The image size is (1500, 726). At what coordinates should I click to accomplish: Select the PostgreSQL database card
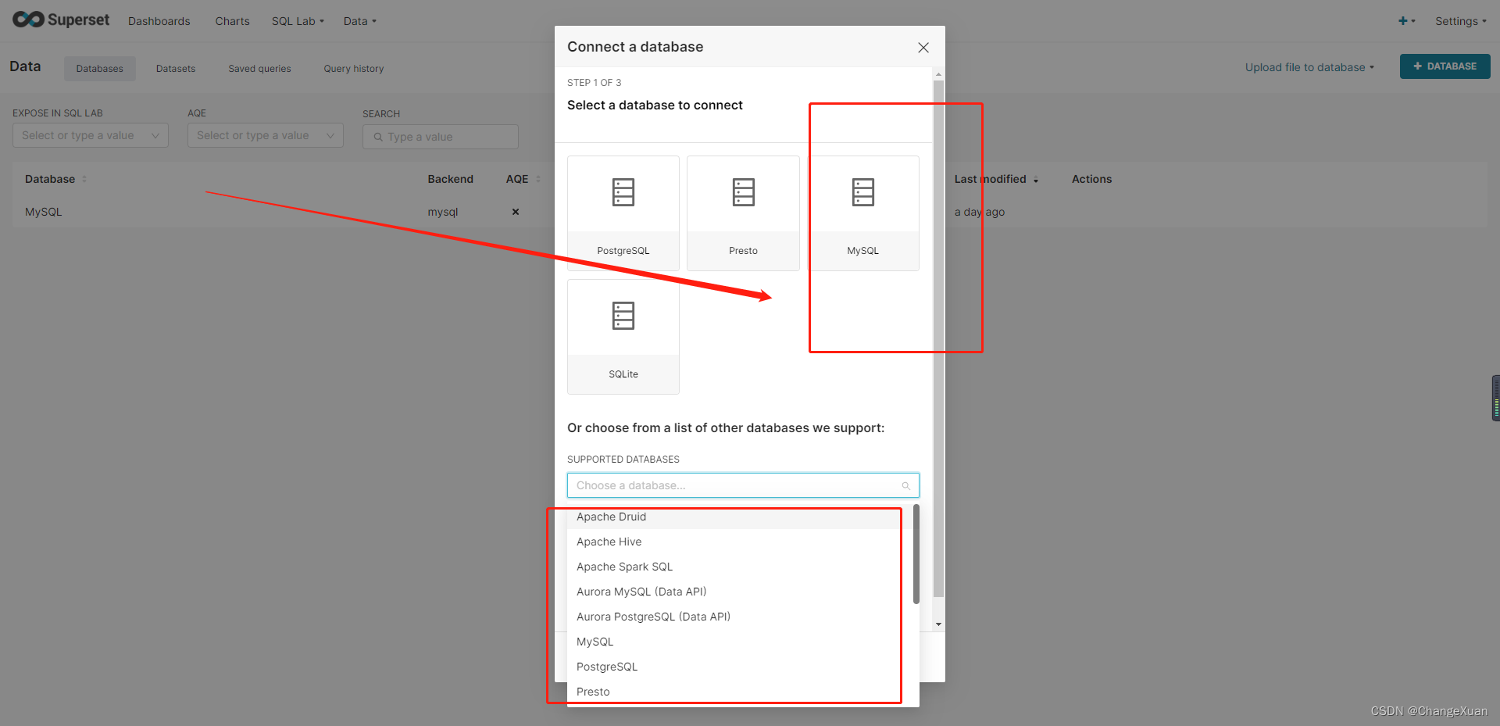point(623,213)
